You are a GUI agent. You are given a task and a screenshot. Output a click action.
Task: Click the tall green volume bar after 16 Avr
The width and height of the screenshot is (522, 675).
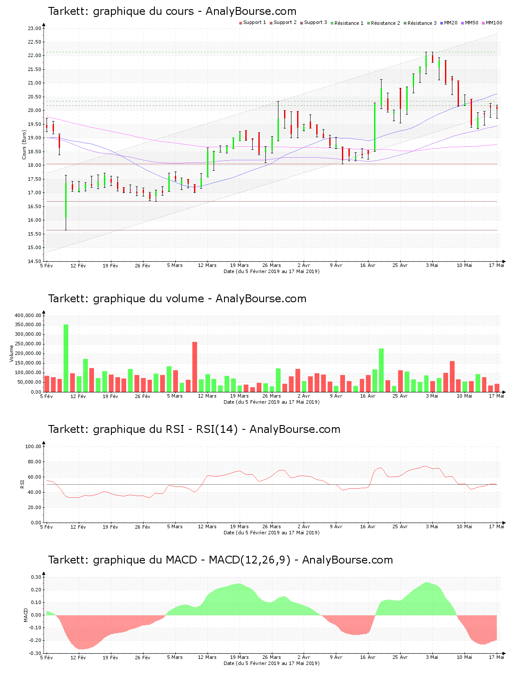click(381, 370)
